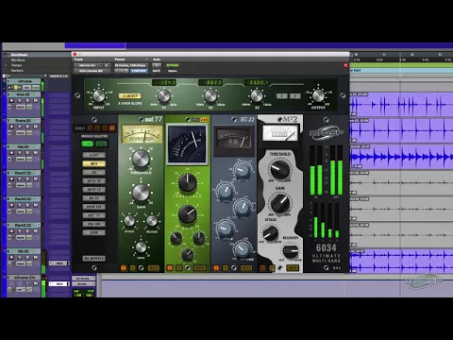The height and width of the screenshot is (340, 453).
Task: Click the gain reduction meter on the MT2 module
Action: tap(280, 133)
